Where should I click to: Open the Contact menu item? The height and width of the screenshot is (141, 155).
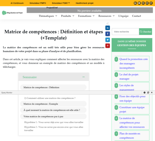click(136, 16)
